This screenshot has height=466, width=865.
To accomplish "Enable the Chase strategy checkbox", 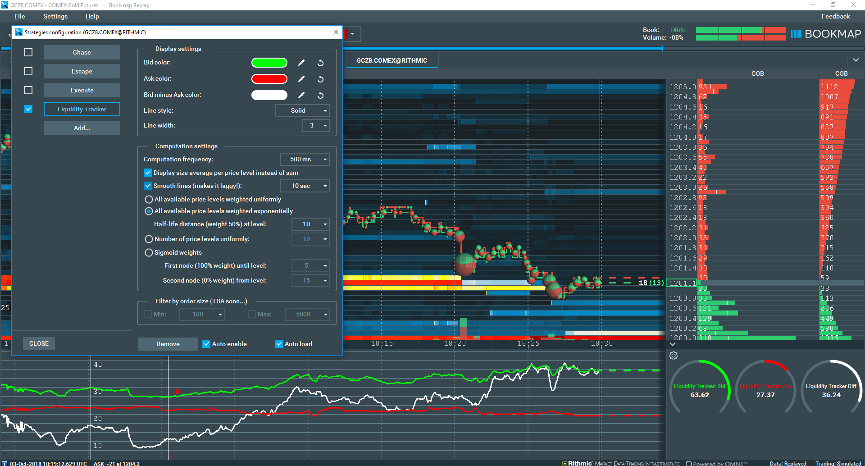I will click(x=28, y=52).
